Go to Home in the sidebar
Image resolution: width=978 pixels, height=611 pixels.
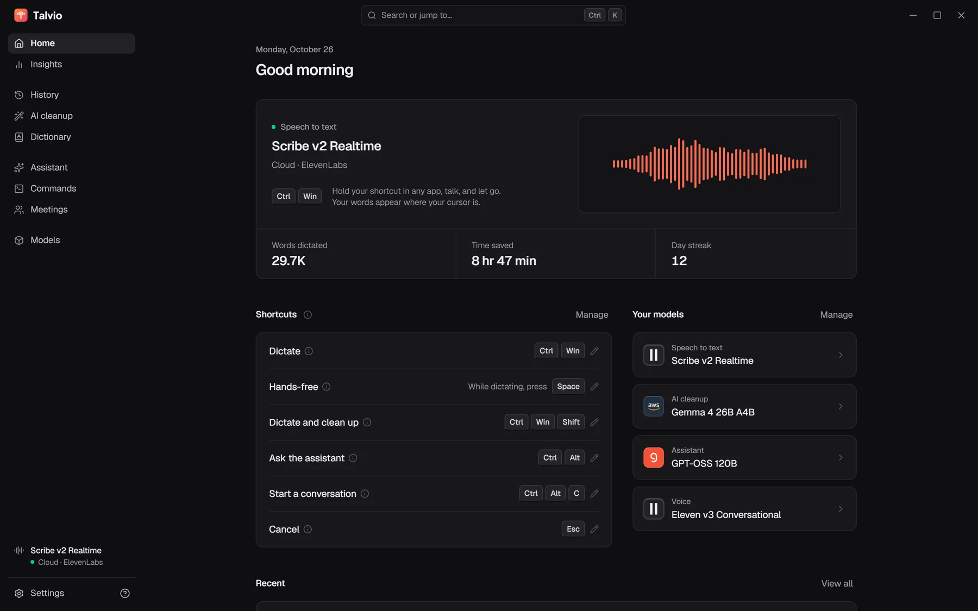[x=71, y=43]
